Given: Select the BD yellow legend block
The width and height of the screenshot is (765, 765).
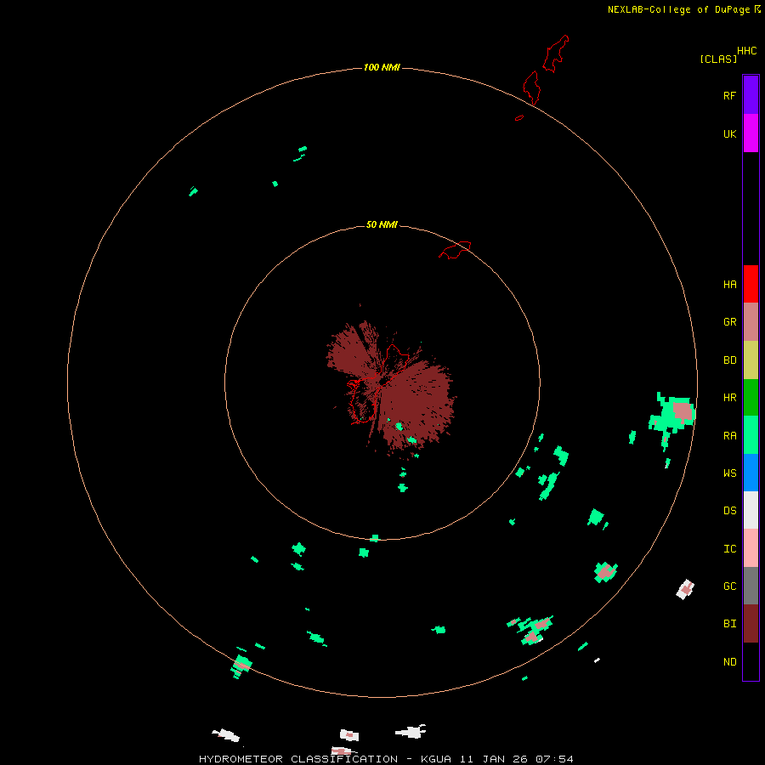Looking at the screenshot, I should (x=751, y=360).
